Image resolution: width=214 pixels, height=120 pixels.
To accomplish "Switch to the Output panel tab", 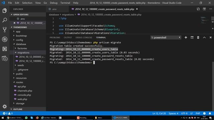I will coord(68,38).
